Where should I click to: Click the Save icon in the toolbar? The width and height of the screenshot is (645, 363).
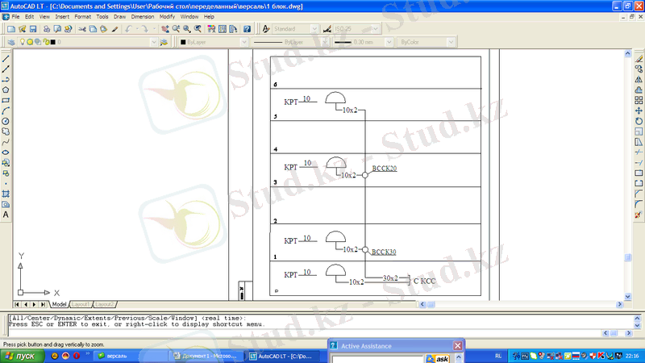33,29
